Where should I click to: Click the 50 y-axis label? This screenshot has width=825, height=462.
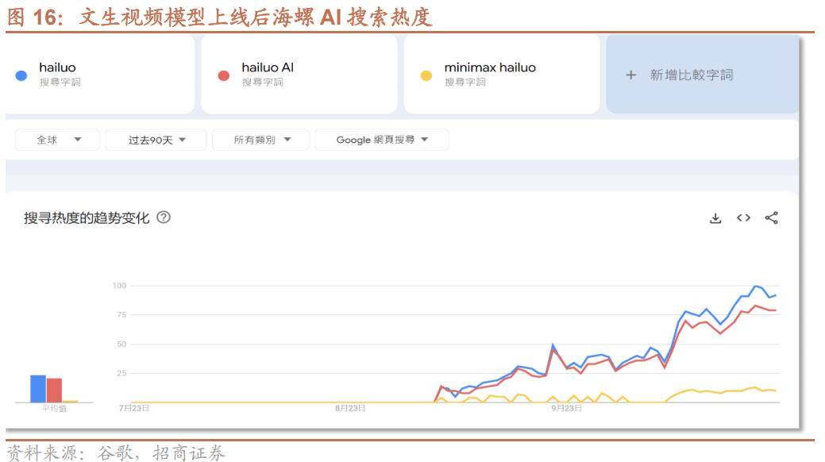click(x=121, y=345)
